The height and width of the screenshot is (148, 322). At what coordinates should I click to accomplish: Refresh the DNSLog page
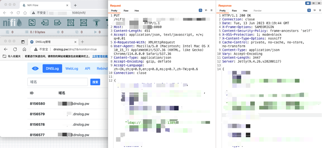[15, 49]
